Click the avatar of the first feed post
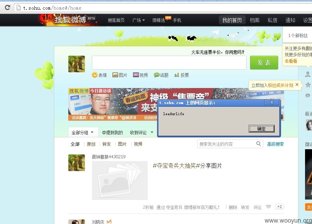Image resolution: width=312 pixels, height=224 pixels. [x=77, y=163]
